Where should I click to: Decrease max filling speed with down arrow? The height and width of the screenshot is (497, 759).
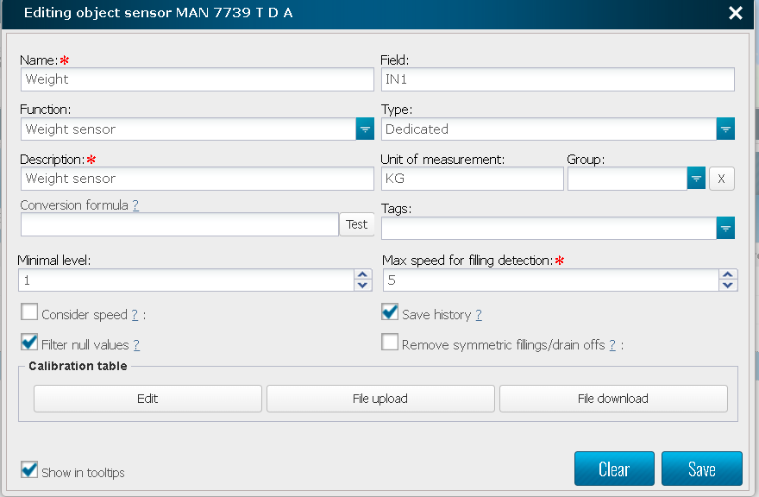pyautogui.click(x=728, y=286)
